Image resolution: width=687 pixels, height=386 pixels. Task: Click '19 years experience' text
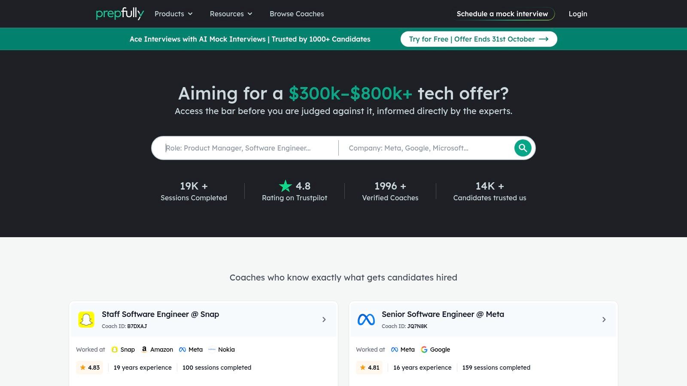pyautogui.click(x=143, y=368)
